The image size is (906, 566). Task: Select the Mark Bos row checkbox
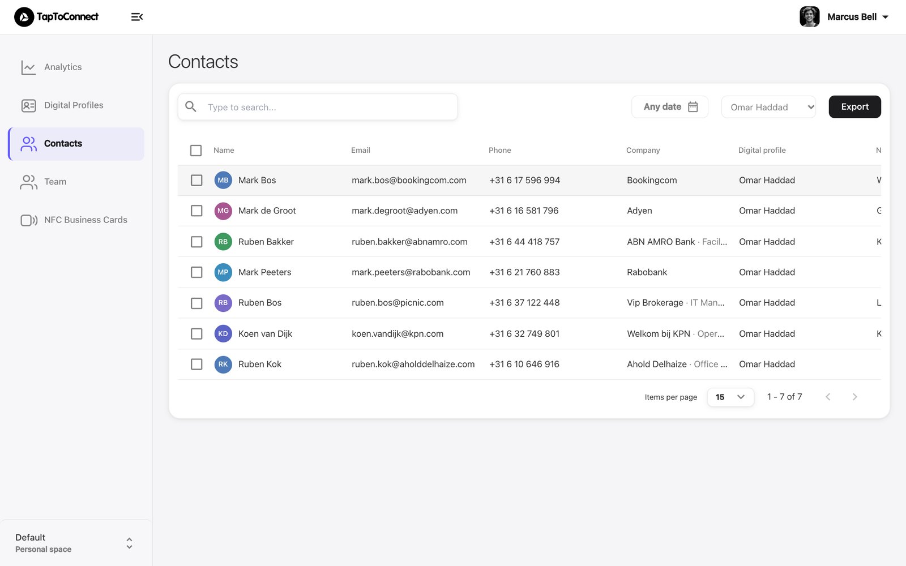tap(196, 180)
